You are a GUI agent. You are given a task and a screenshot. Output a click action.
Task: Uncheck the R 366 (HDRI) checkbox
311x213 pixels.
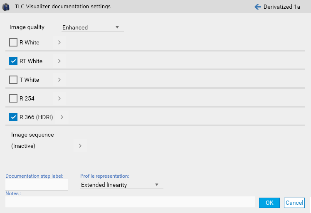tap(13, 117)
